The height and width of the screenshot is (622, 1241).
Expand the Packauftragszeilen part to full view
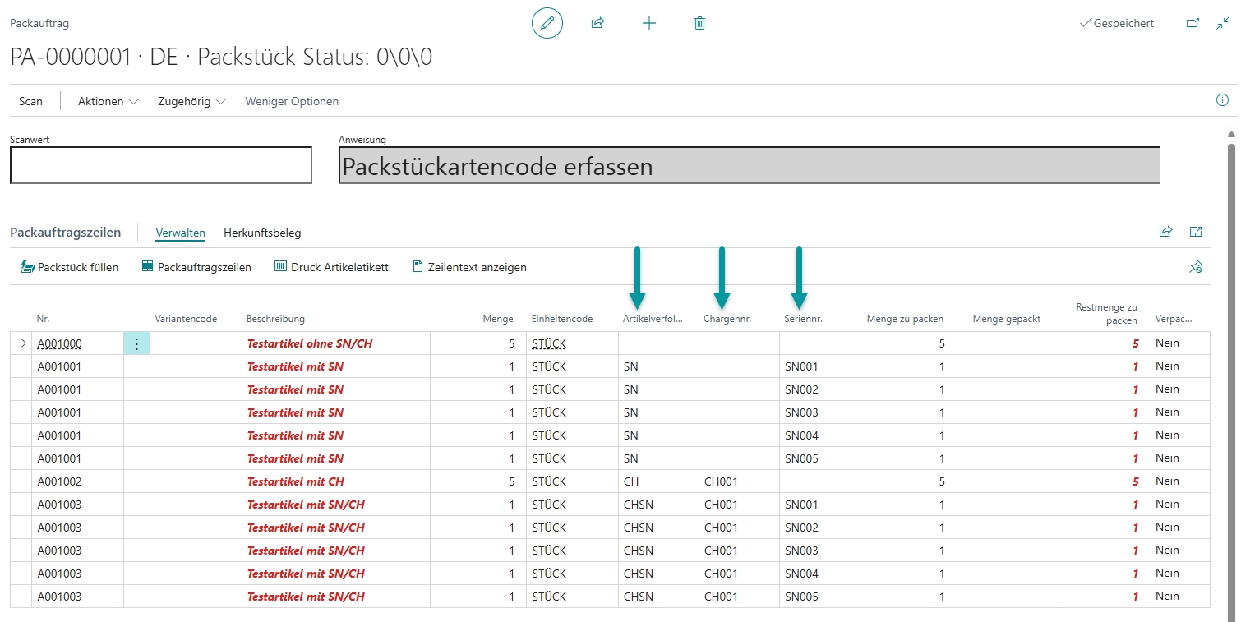coord(1196,232)
